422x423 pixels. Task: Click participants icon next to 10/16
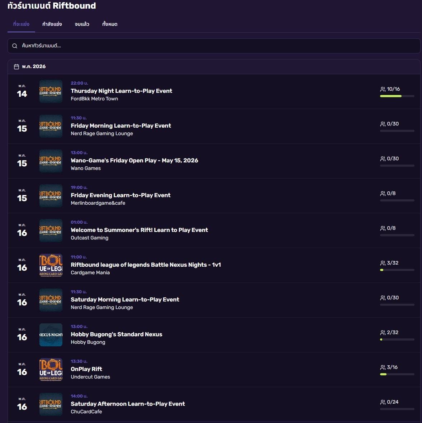pos(383,89)
